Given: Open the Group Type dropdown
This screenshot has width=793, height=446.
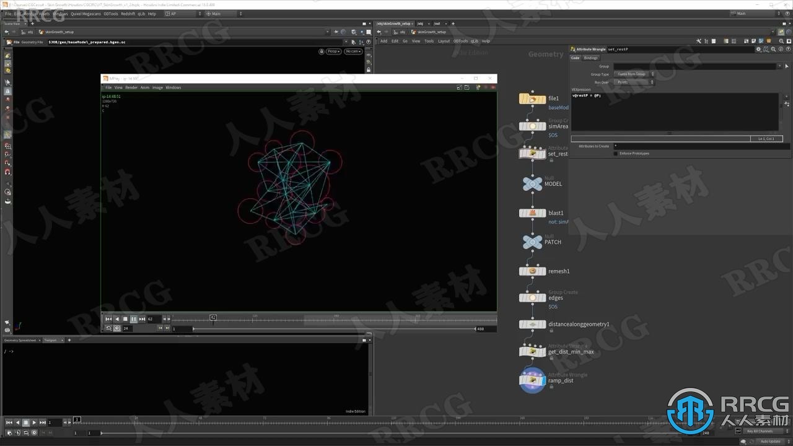Looking at the screenshot, I should pyautogui.click(x=634, y=74).
